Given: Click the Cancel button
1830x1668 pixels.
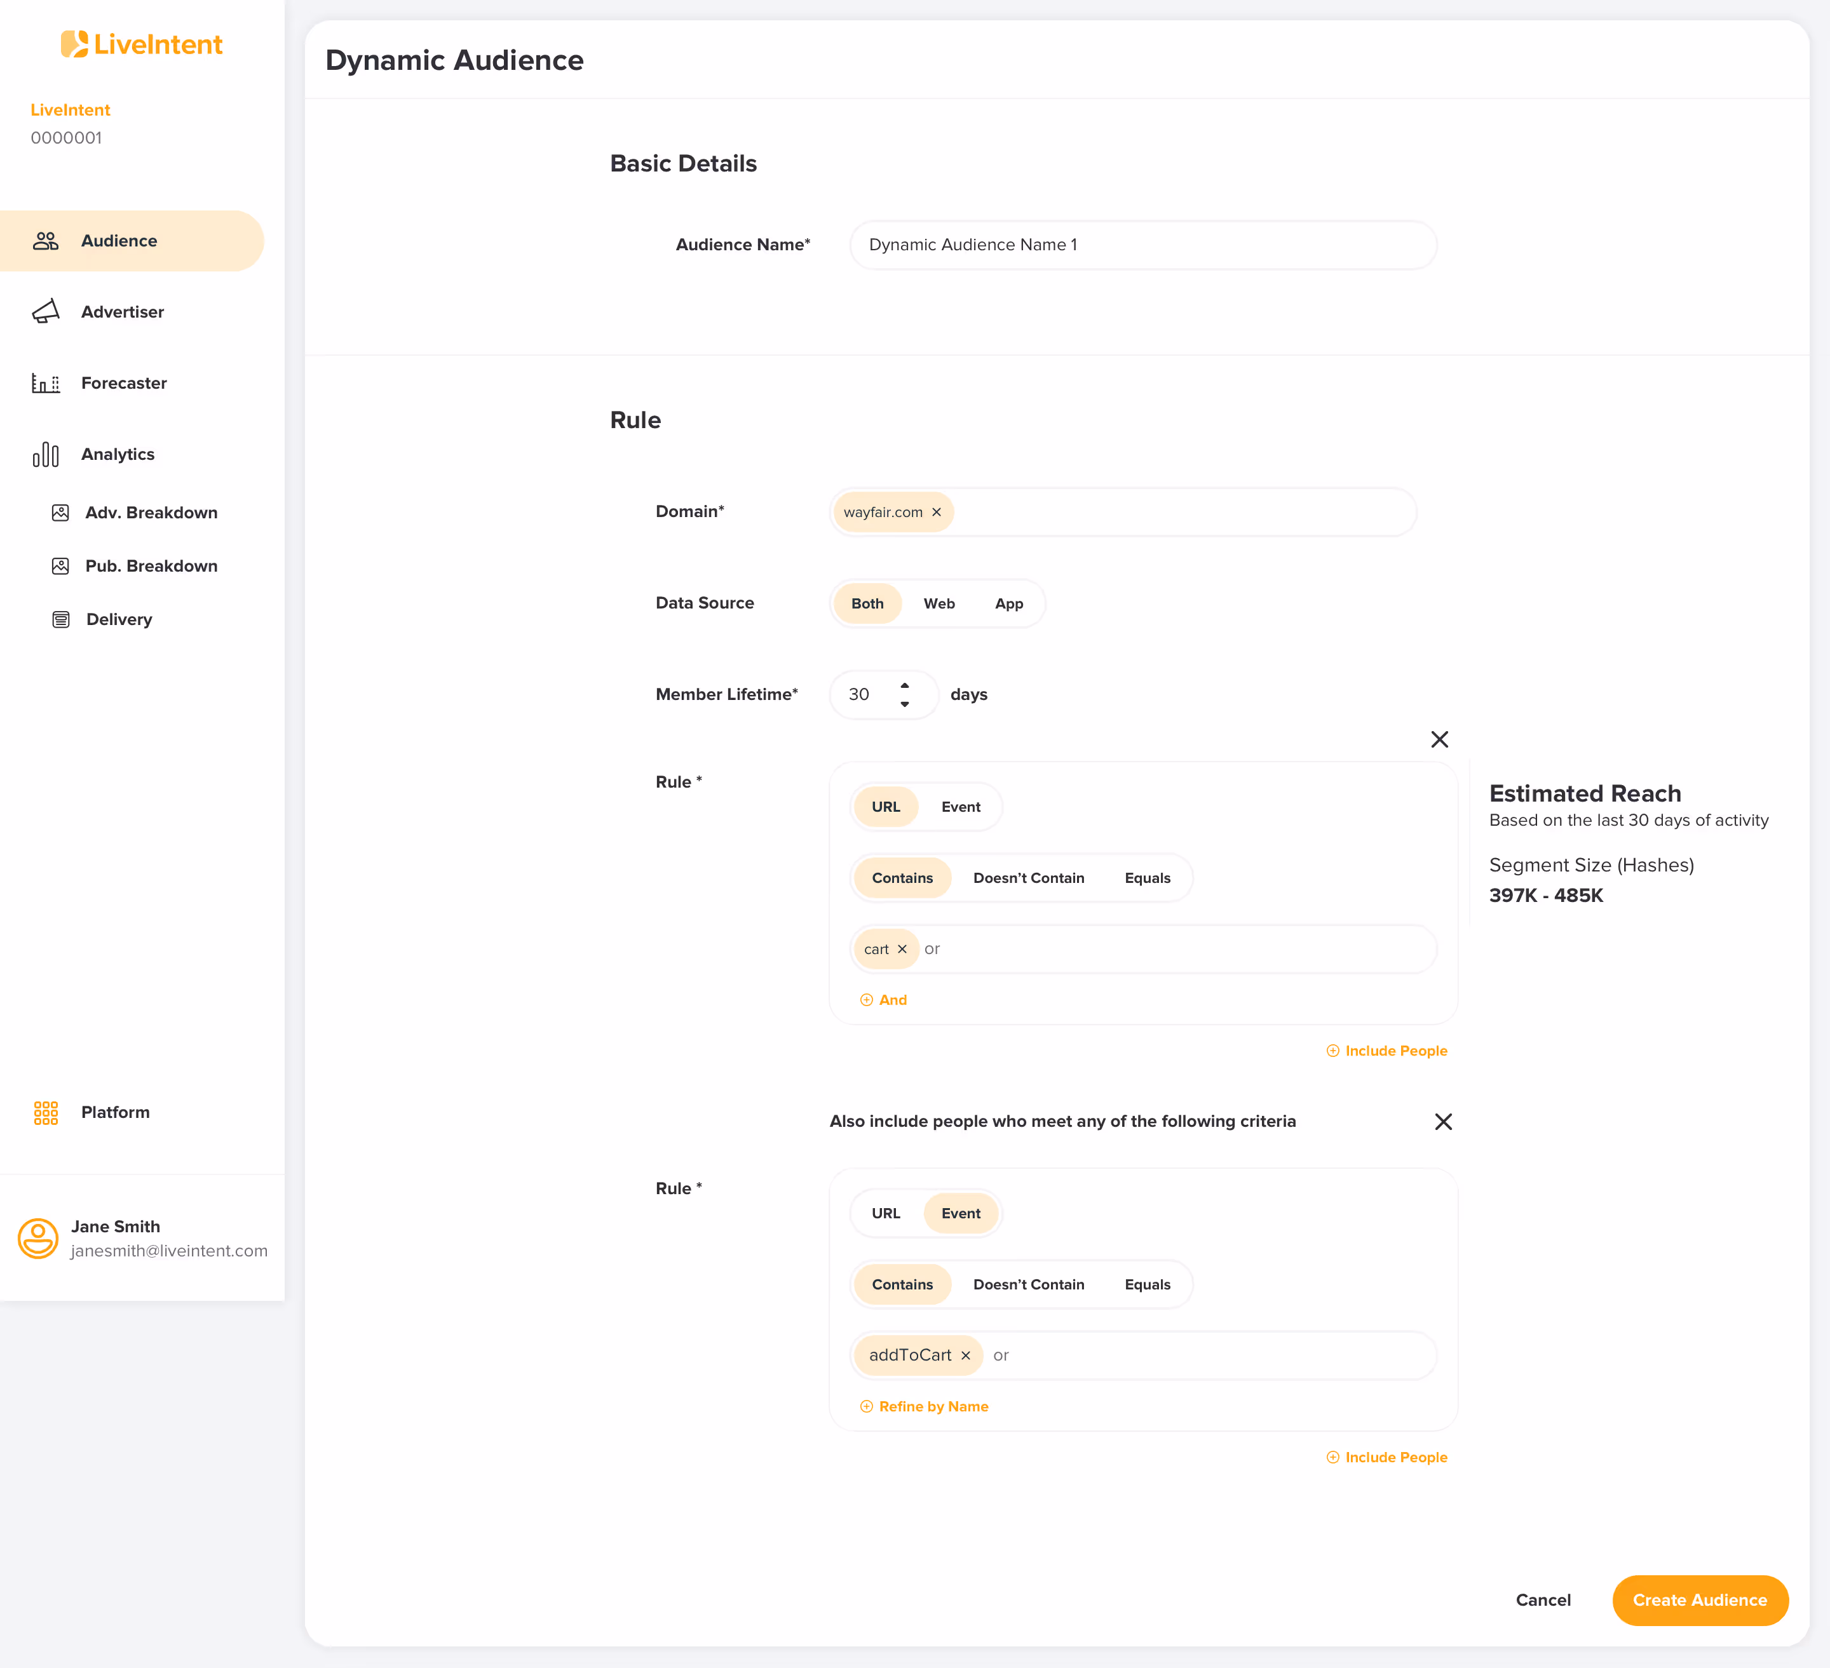Looking at the screenshot, I should point(1543,1600).
